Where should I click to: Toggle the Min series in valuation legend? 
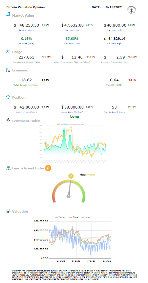tap(87, 217)
